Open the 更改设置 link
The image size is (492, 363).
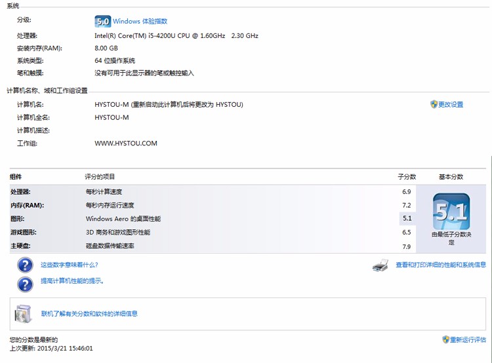(451, 104)
